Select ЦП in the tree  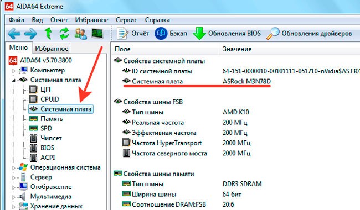coord(45,90)
